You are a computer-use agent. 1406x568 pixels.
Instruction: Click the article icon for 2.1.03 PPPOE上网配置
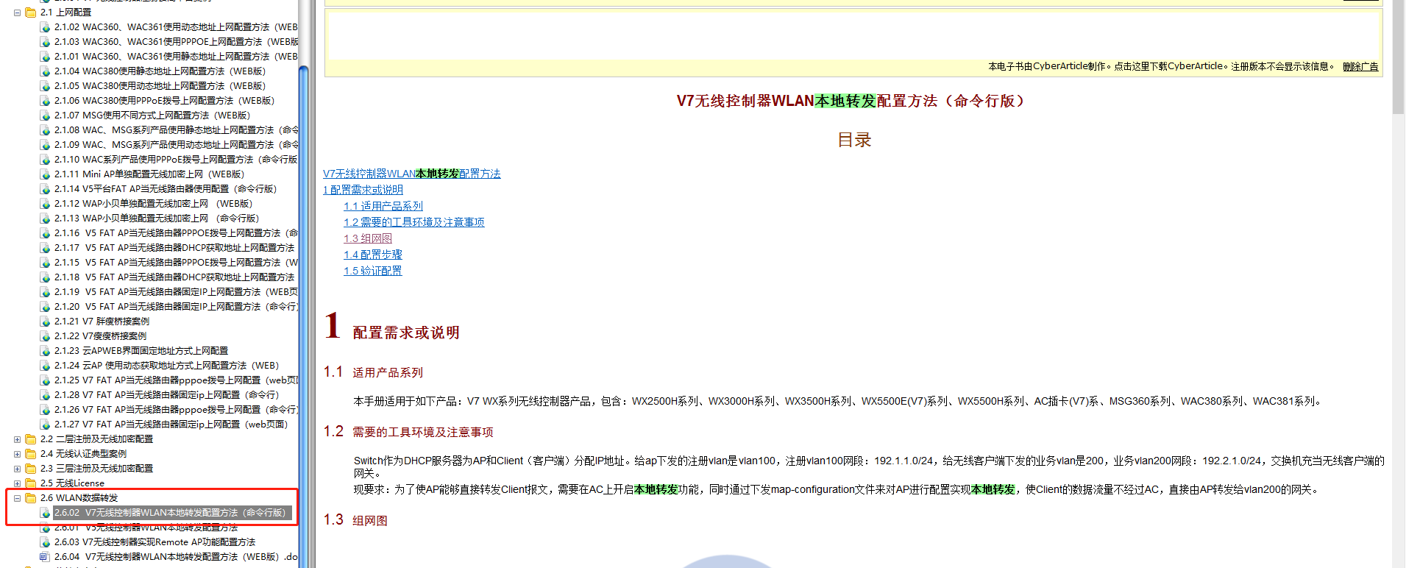point(45,42)
